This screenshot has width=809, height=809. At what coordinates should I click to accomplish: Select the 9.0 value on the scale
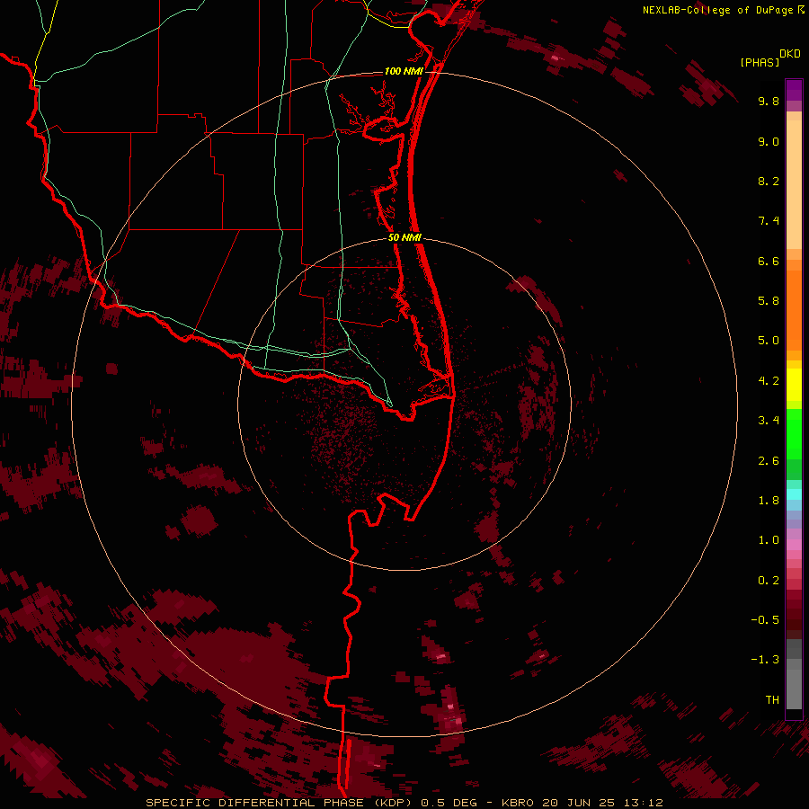tap(769, 141)
